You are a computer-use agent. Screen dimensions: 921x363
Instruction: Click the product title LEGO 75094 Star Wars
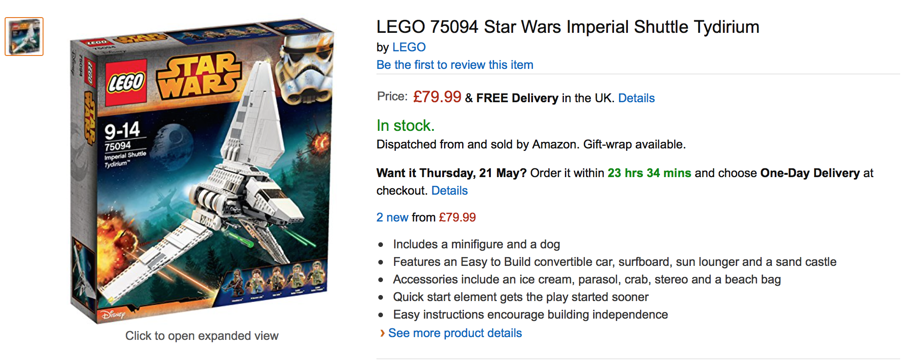click(x=567, y=27)
